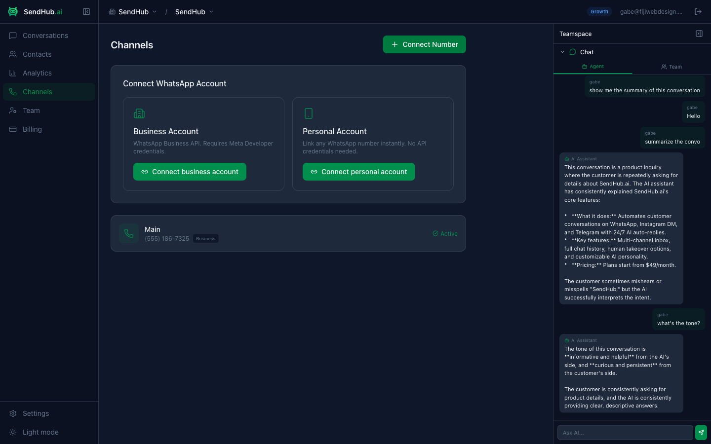Click the Contacts people icon
Viewport: 711px width, 444px height.
(13, 54)
